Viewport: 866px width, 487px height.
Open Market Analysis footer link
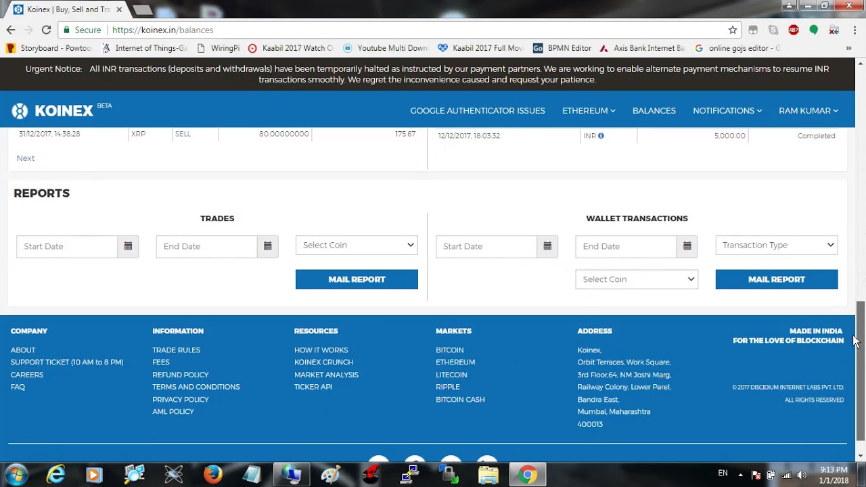tap(326, 375)
